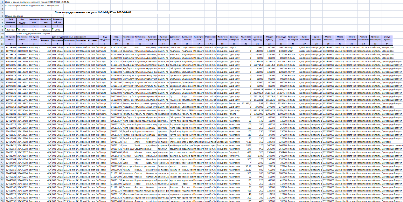
Task: Click the 'Цена за единицу' column header
Action: (x=258, y=38)
